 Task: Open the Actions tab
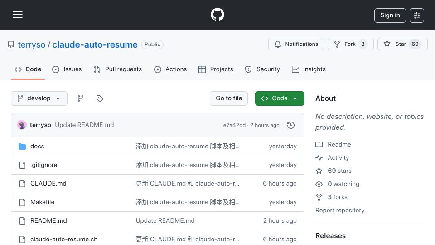point(170,69)
